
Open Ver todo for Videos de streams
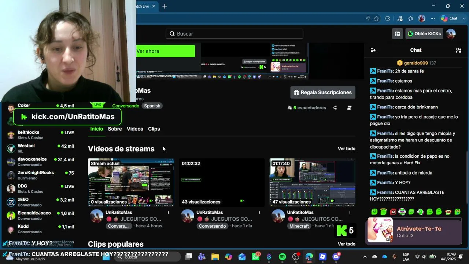click(x=347, y=148)
